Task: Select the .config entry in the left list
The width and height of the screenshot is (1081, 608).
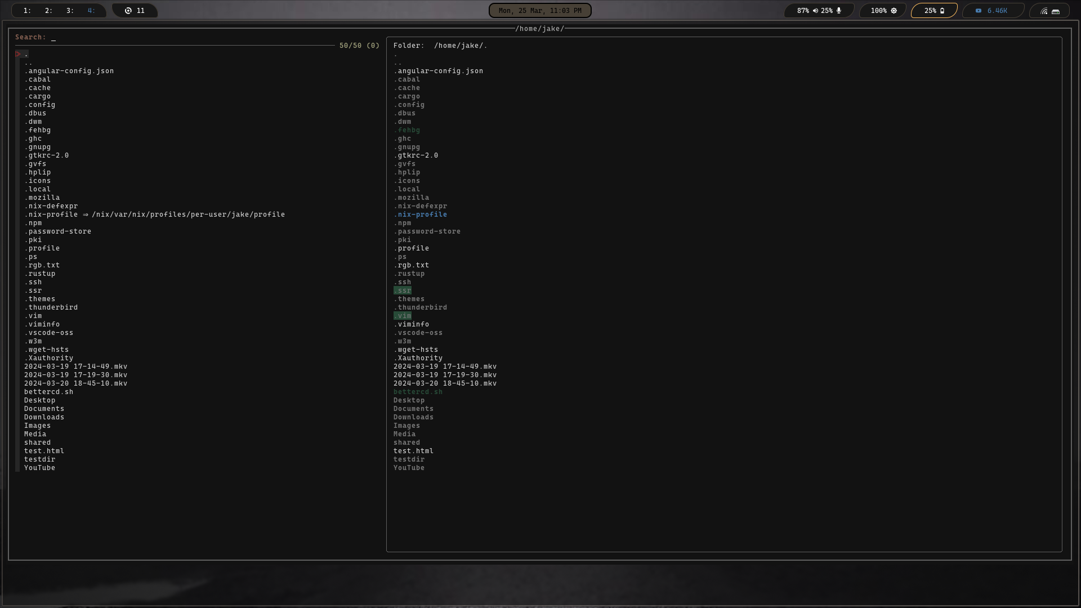Action: tap(39, 105)
